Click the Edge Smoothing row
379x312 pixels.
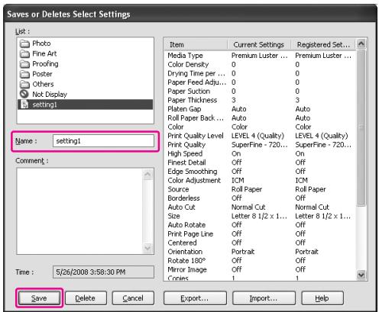(x=260, y=172)
